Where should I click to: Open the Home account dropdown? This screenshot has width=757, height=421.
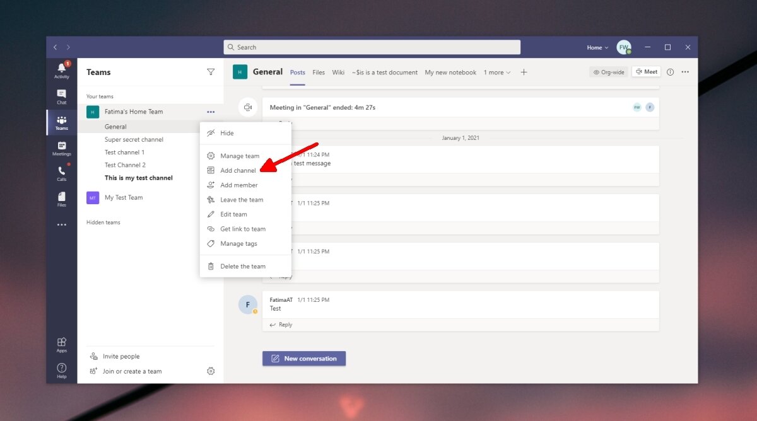[x=596, y=47]
